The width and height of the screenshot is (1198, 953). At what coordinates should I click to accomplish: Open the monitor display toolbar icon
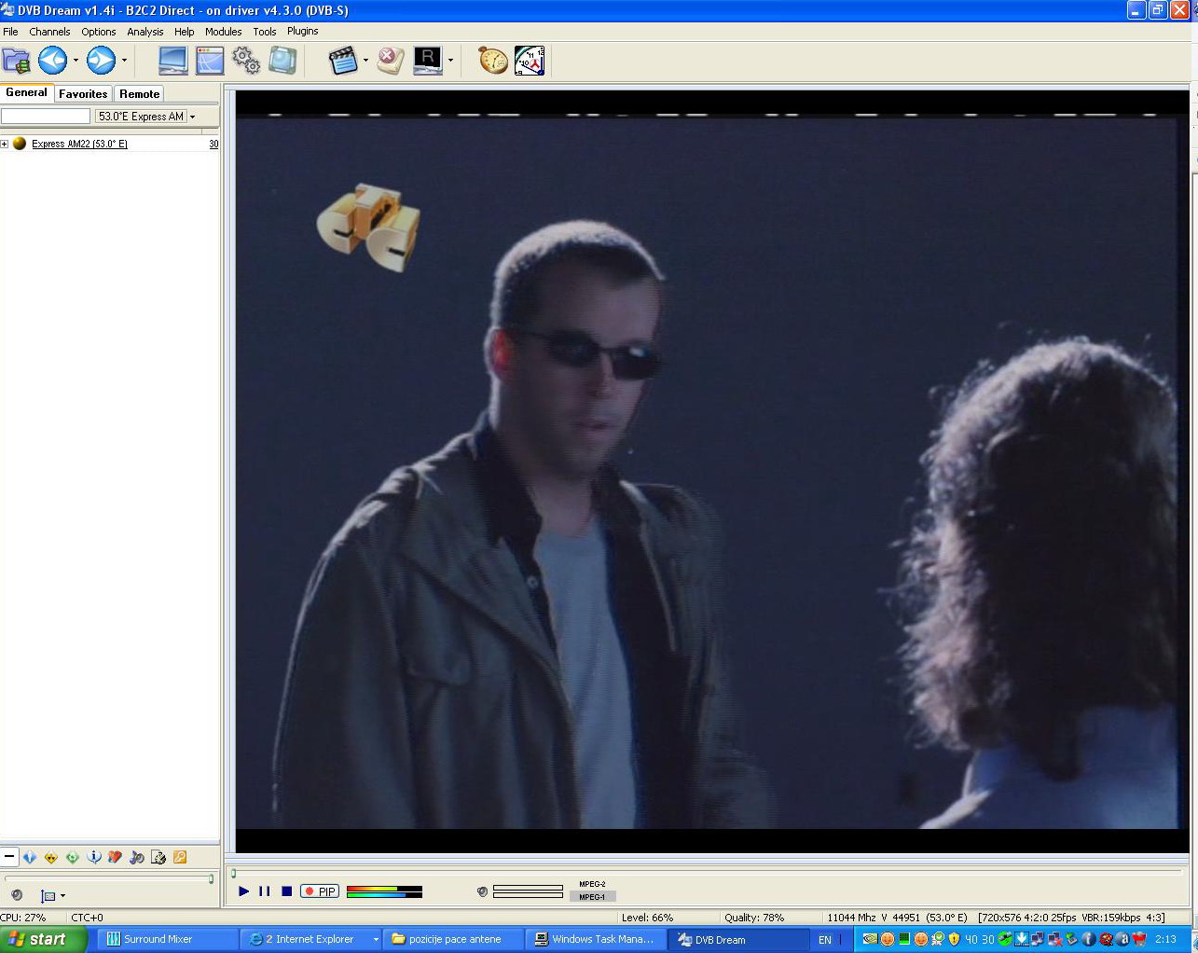pyautogui.click(x=173, y=61)
